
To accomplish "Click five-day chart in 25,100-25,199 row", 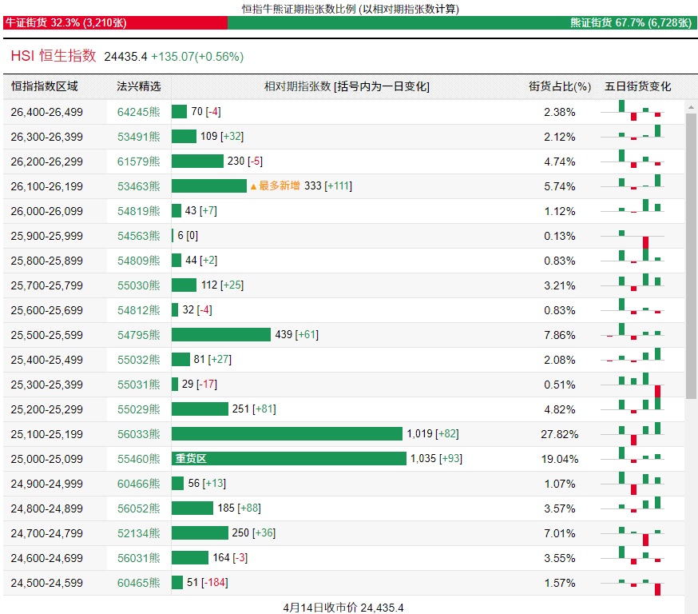I will (640, 434).
